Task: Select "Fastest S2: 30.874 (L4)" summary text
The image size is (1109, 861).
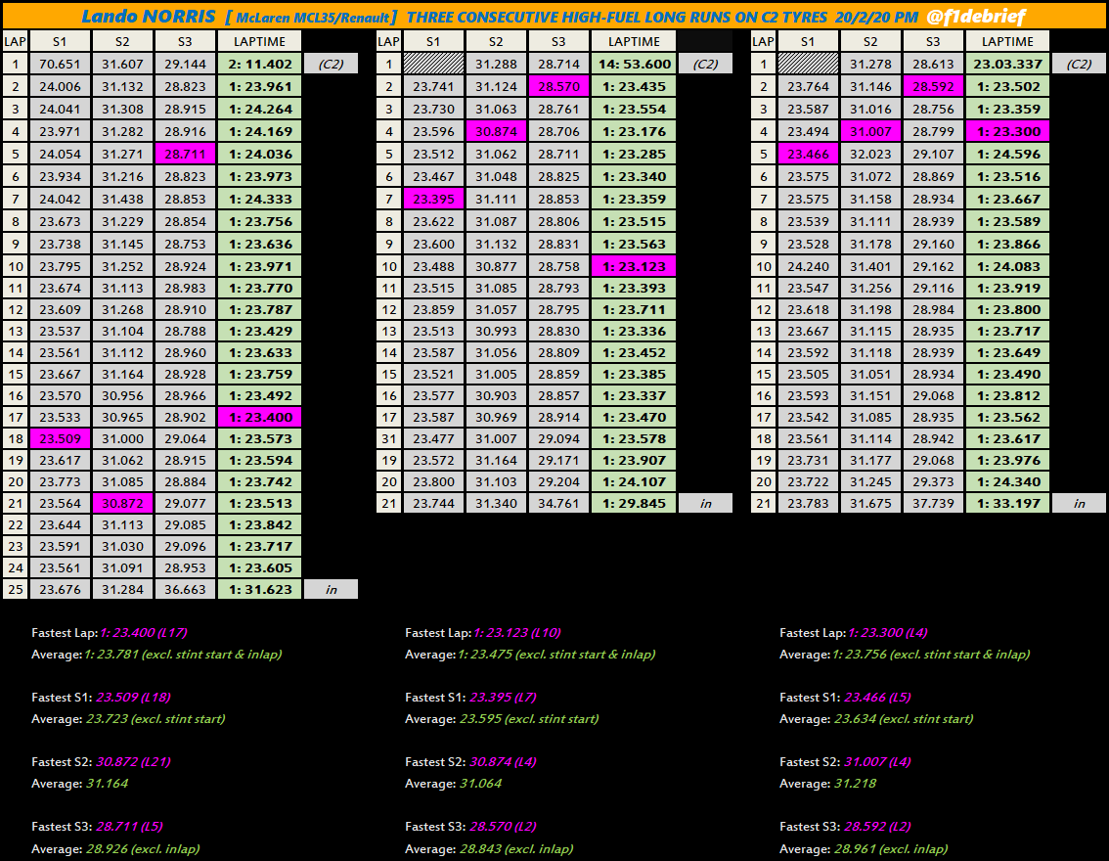Action: tap(470, 762)
